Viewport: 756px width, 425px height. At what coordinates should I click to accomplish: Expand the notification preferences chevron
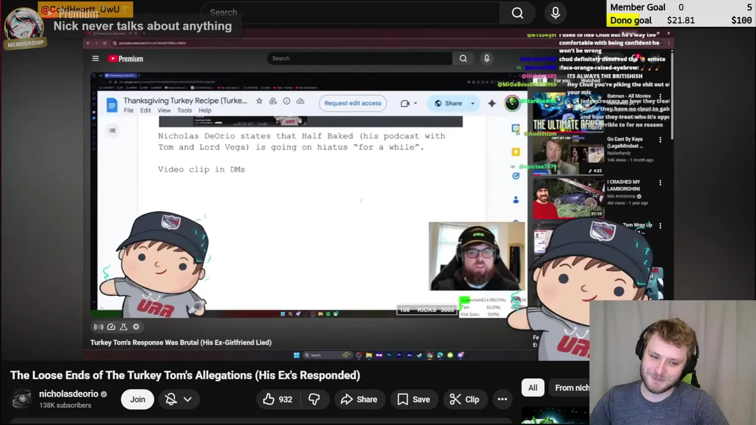click(187, 400)
